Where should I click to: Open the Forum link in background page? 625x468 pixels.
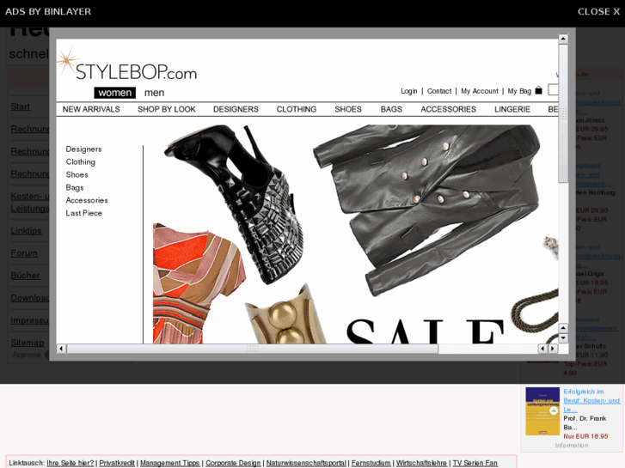point(24,253)
